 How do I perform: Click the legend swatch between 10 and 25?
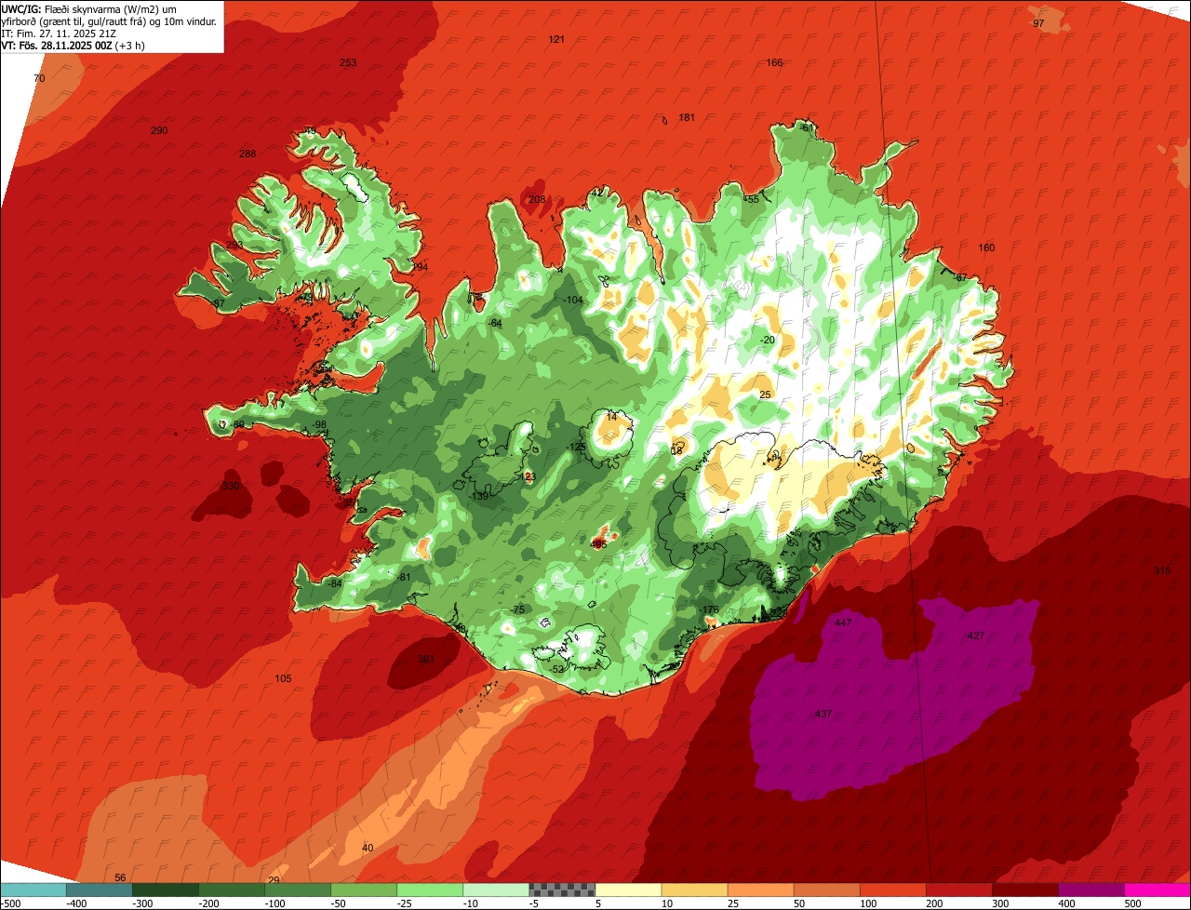693,889
